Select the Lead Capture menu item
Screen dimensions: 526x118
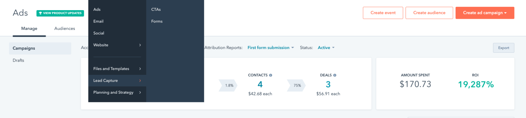click(x=117, y=81)
